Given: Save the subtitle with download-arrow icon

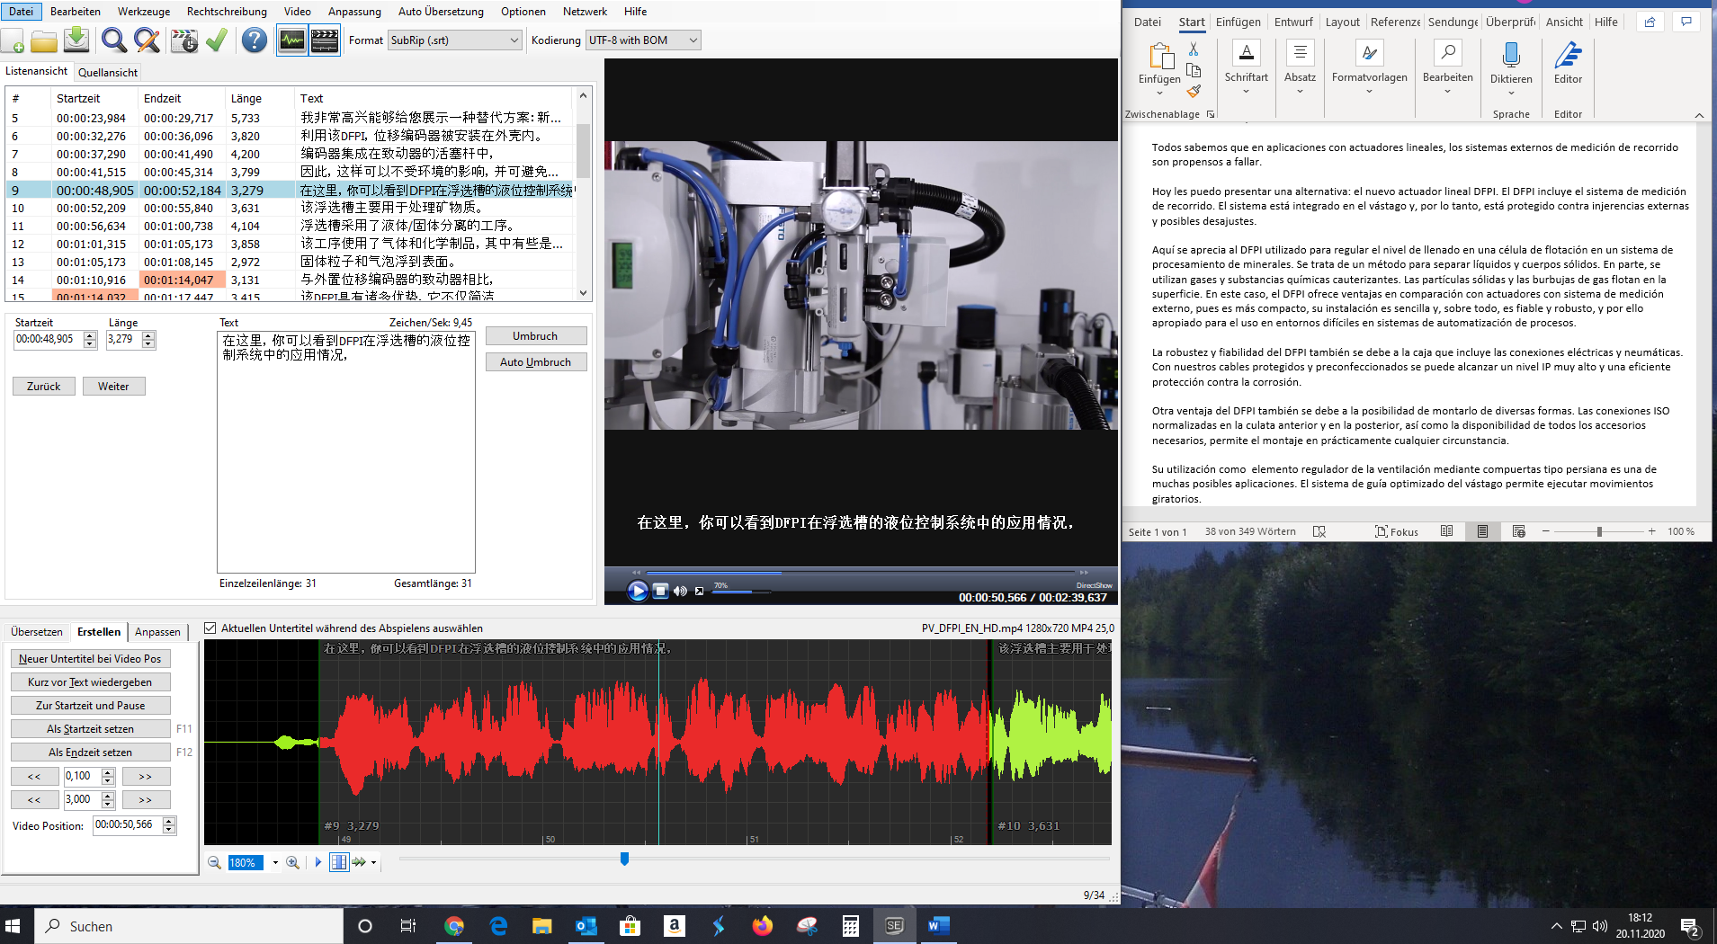Looking at the screenshot, I should (x=76, y=40).
